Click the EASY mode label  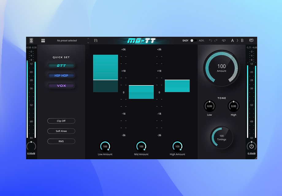[185, 41]
